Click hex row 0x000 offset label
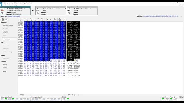Image resolution: width=184 pixels, height=103 pixels. 21,22
